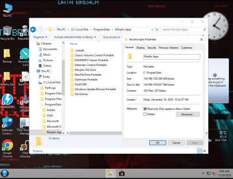The image size is (233, 179).
Task: Select the TotalCMD folder
Action: coord(78,84)
